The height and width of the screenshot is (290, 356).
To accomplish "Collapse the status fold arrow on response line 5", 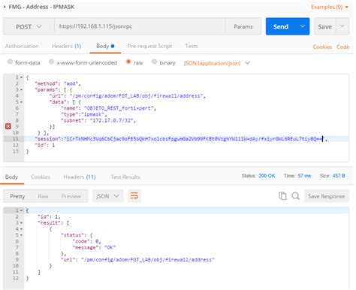I will click(21, 235).
